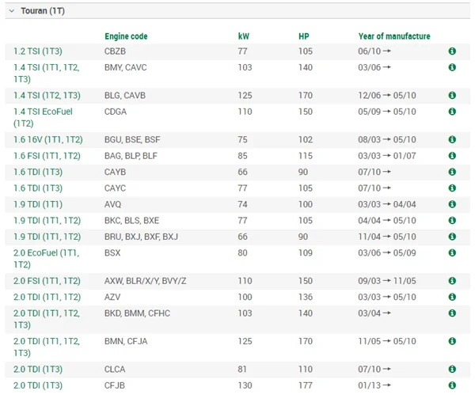Image resolution: width=475 pixels, height=402 pixels.
Task: Open 2.0 TDI (1T3) link for CFJB
Action: (38, 385)
